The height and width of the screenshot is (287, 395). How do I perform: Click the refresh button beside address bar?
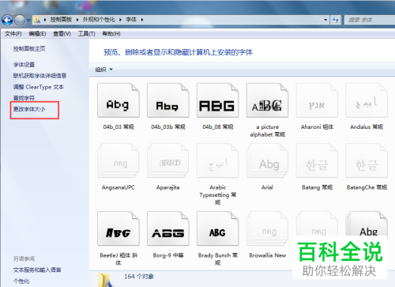[x=336, y=20]
